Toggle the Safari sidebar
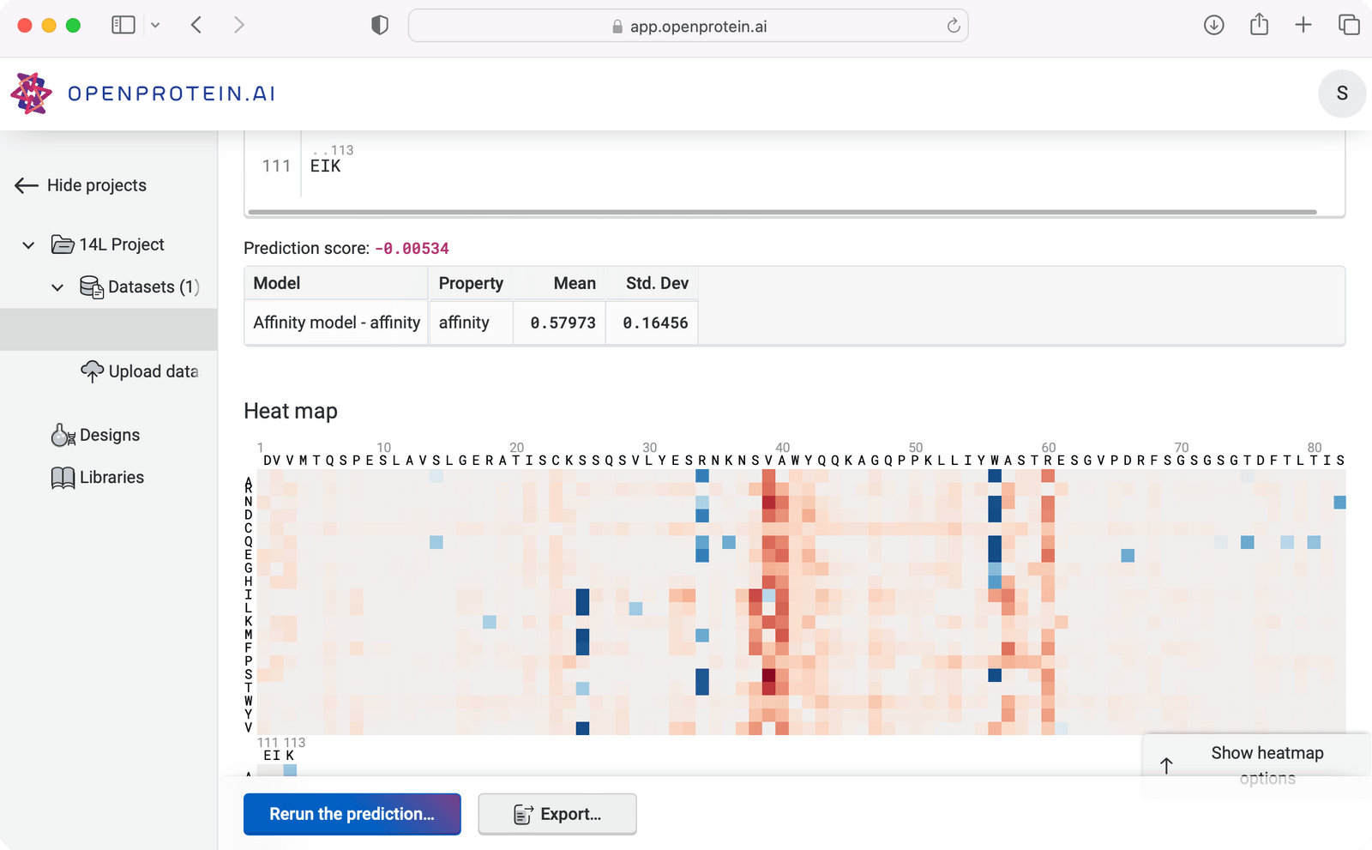The height and width of the screenshot is (850, 1372). tap(123, 25)
